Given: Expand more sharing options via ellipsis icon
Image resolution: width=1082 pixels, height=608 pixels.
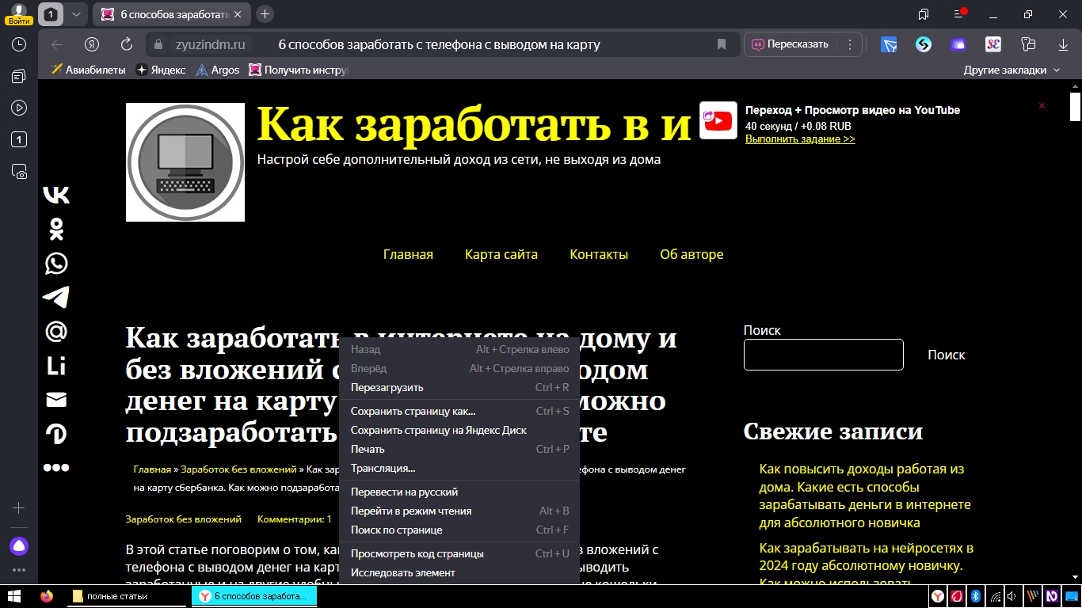Looking at the screenshot, I should click(55, 467).
